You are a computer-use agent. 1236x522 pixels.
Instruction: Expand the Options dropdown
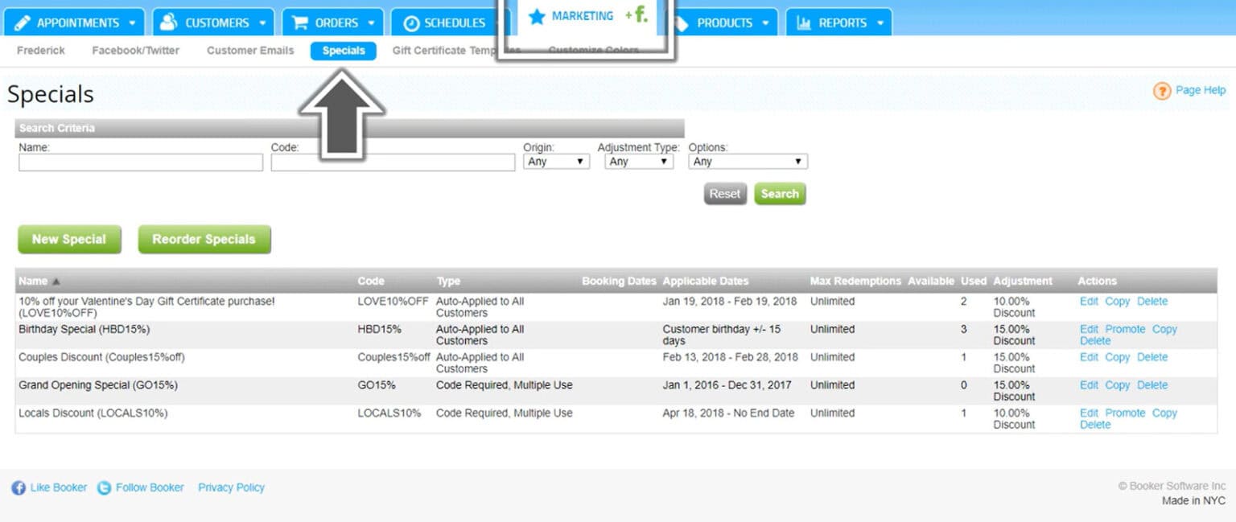point(747,161)
